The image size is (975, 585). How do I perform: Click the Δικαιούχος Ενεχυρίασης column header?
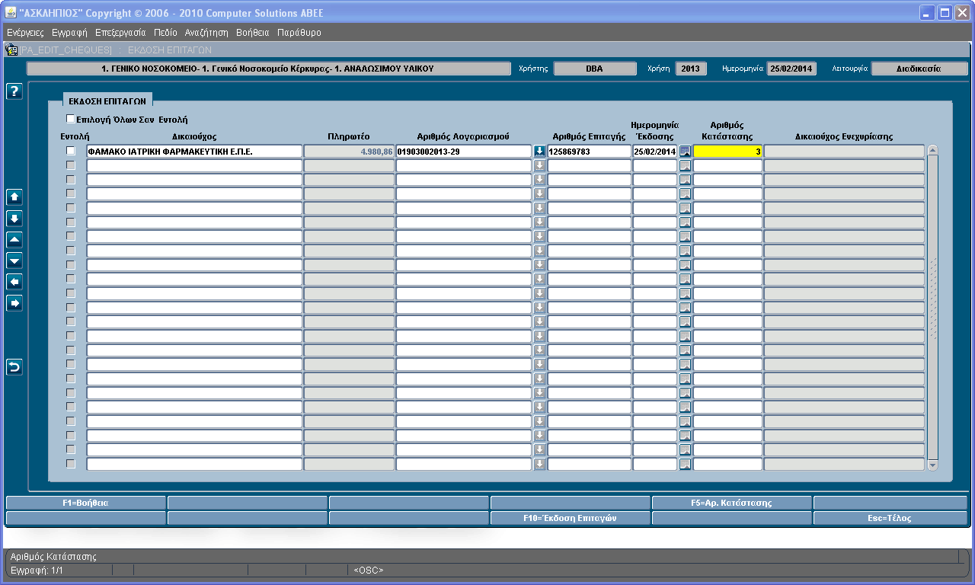[x=844, y=136]
